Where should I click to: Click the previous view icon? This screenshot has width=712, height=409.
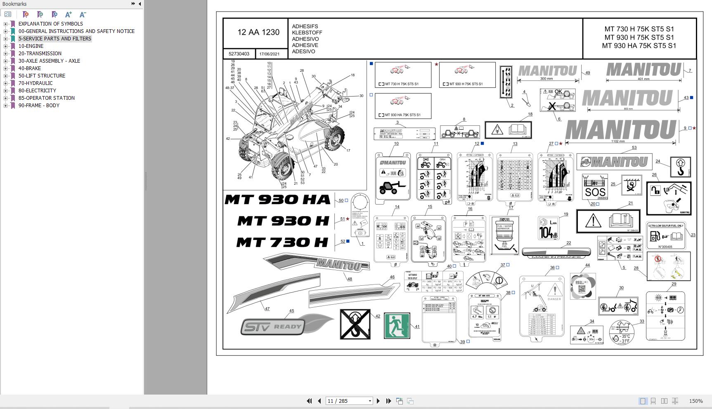pyautogui.click(x=400, y=401)
